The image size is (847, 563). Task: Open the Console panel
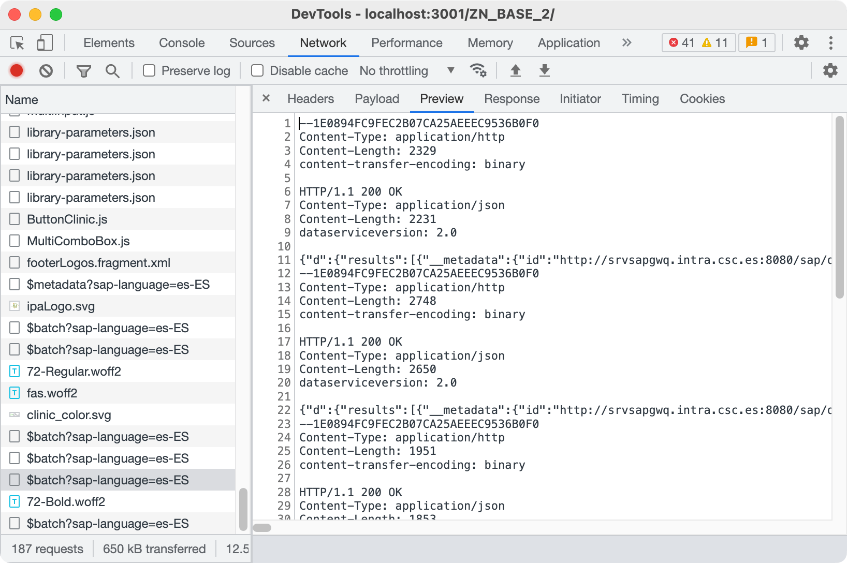pos(181,43)
